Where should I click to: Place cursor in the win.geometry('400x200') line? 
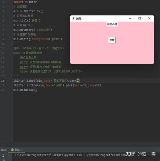click(x=33, y=30)
